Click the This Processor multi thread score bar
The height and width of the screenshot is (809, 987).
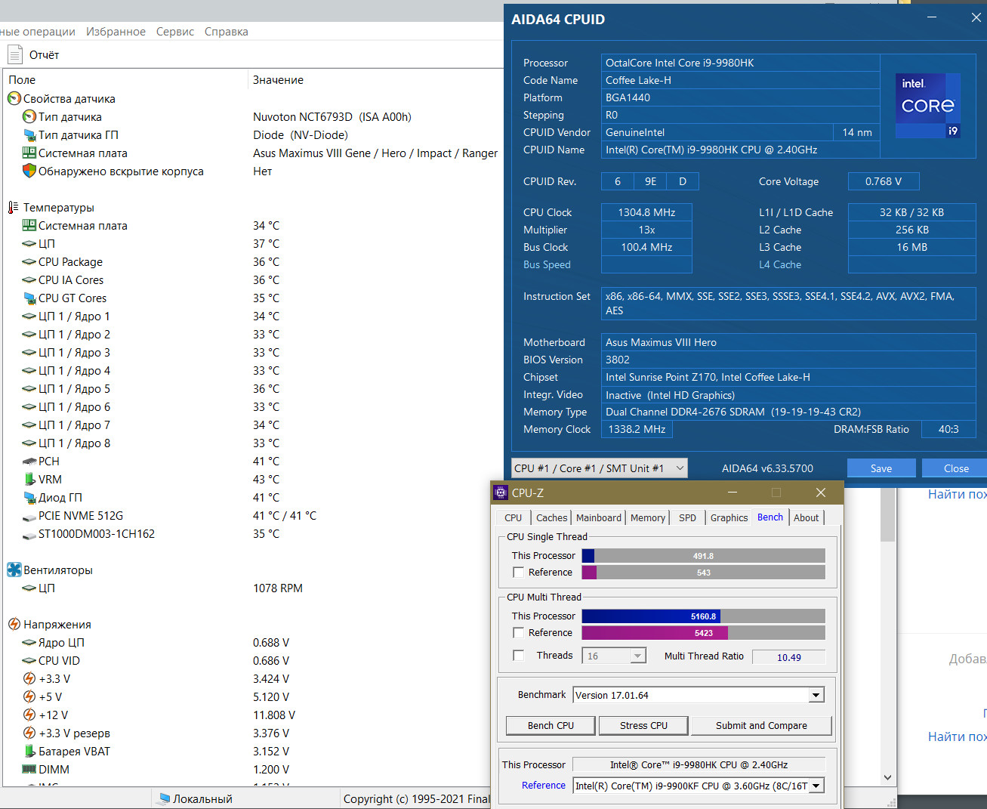tap(703, 616)
